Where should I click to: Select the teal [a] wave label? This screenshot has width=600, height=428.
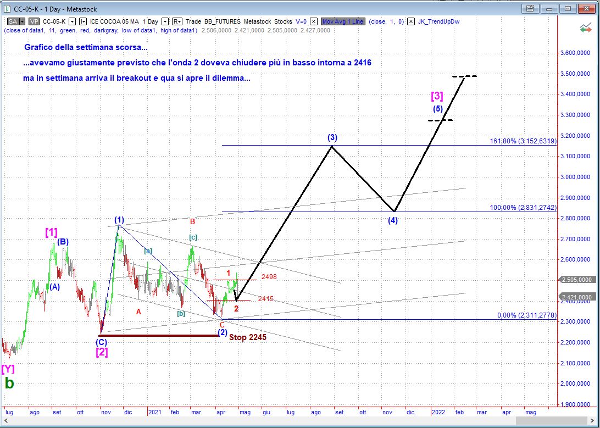tap(148, 251)
